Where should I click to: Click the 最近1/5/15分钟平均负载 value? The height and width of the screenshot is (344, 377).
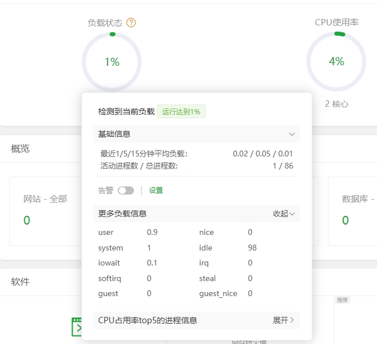pos(263,154)
